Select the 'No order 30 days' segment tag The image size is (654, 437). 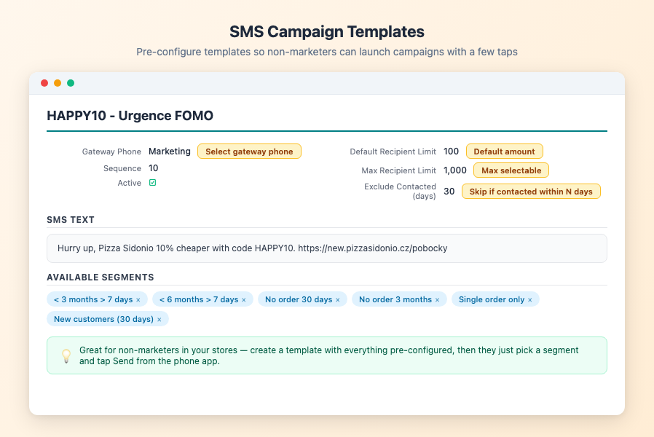click(x=299, y=299)
